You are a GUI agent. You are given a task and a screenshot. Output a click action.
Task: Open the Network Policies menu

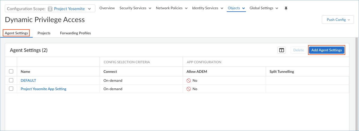pyautogui.click(x=172, y=8)
